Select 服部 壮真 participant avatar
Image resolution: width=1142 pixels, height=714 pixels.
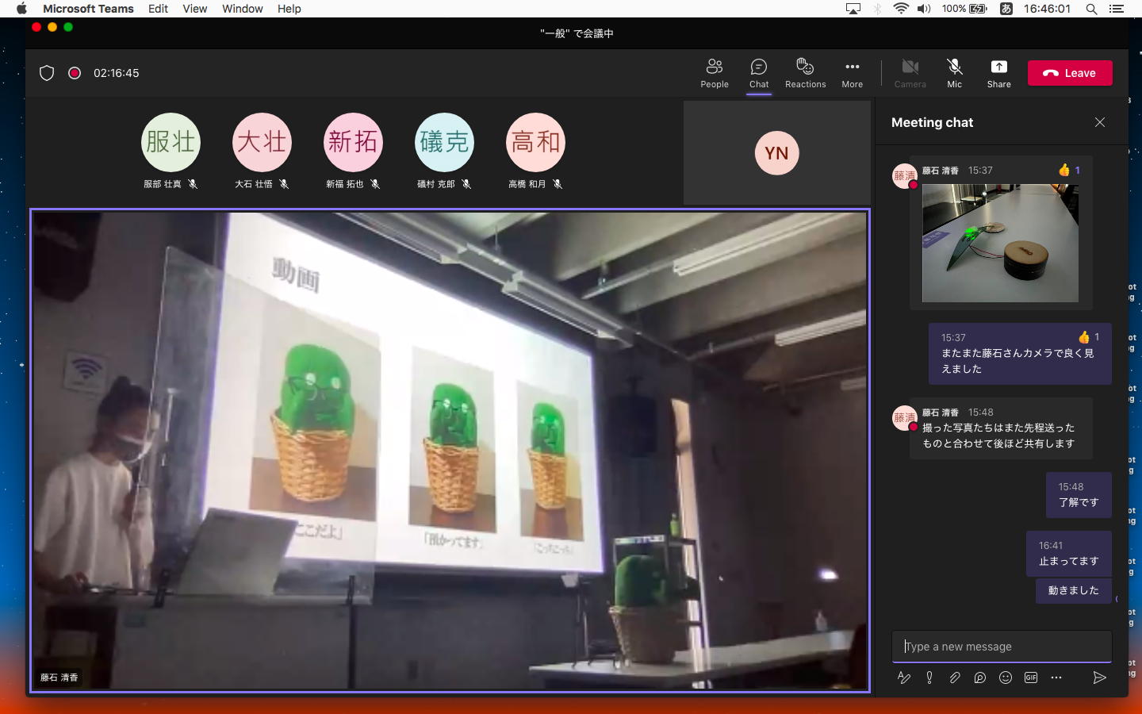tap(171, 143)
